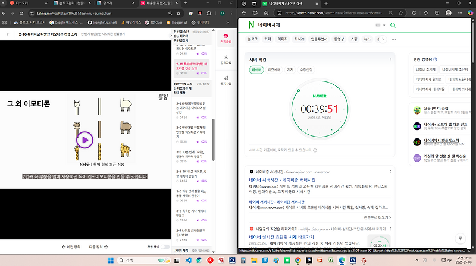Select lecture 3-6 in the curriculum list
Viewport: 476px width, 266px height.
point(191,216)
